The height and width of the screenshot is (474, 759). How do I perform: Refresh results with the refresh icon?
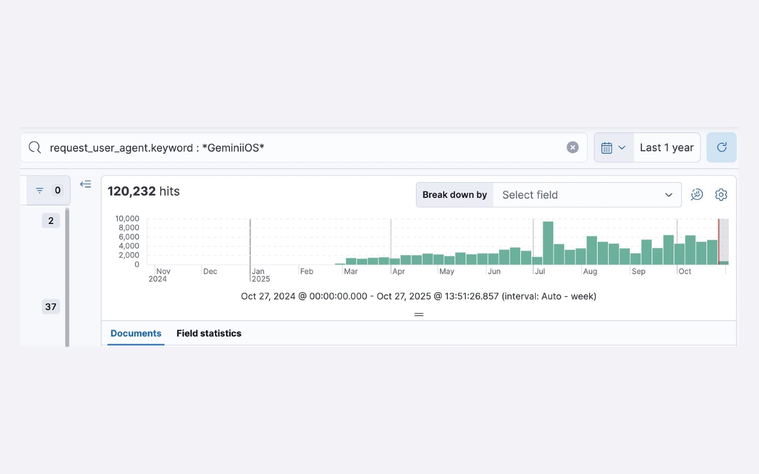pos(721,147)
